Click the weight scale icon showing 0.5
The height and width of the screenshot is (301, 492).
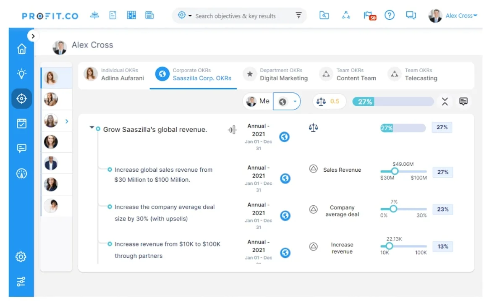pyautogui.click(x=329, y=101)
